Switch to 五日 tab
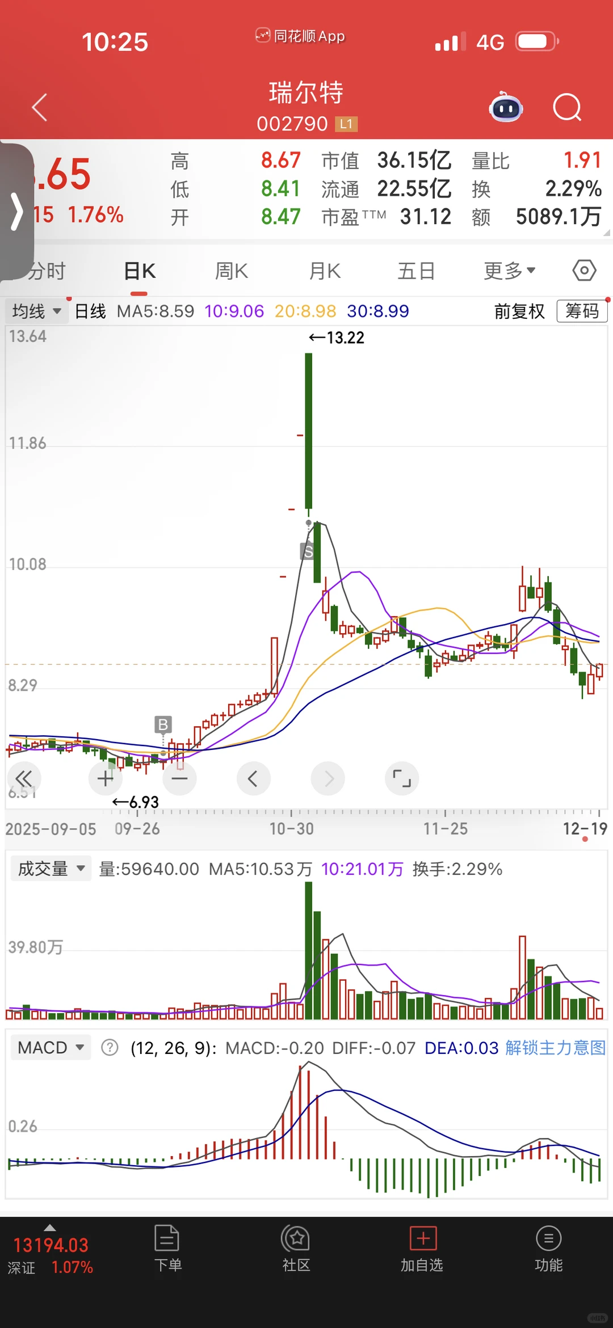 point(416,271)
